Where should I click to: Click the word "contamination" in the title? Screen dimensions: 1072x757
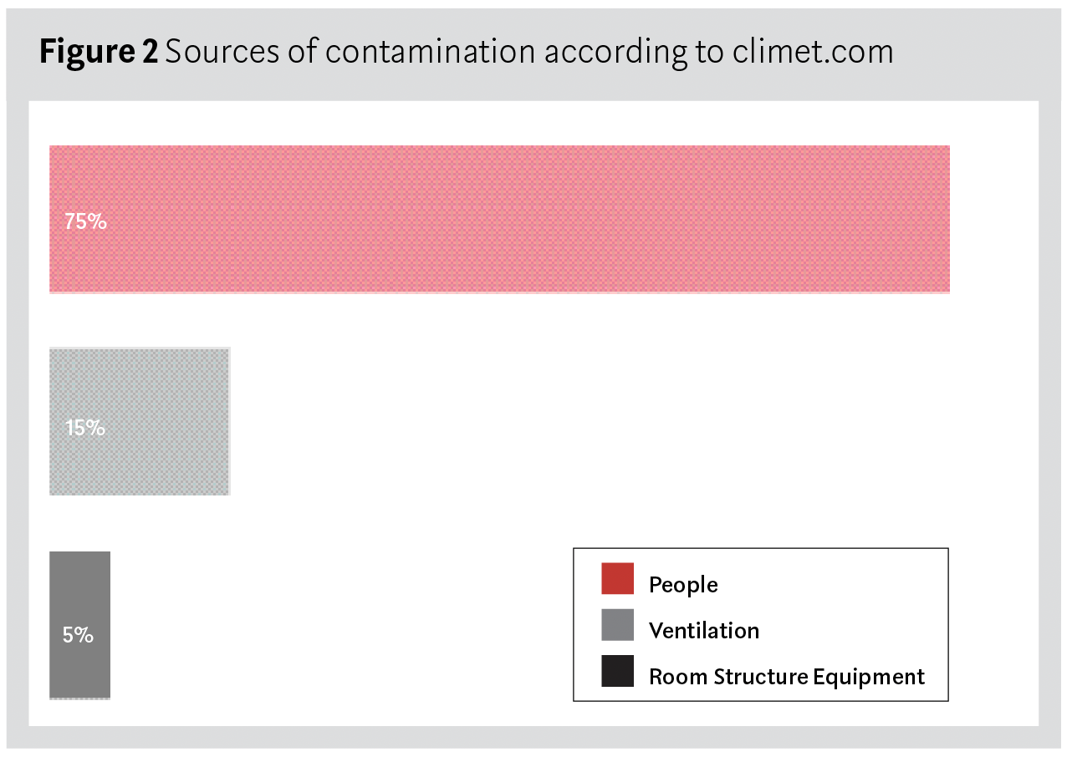pos(430,52)
